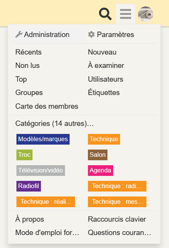The height and width of the screenshot is (248, 169).
Task: Show Raccourcis clavier shortcuts
Action: pos(117,219)
